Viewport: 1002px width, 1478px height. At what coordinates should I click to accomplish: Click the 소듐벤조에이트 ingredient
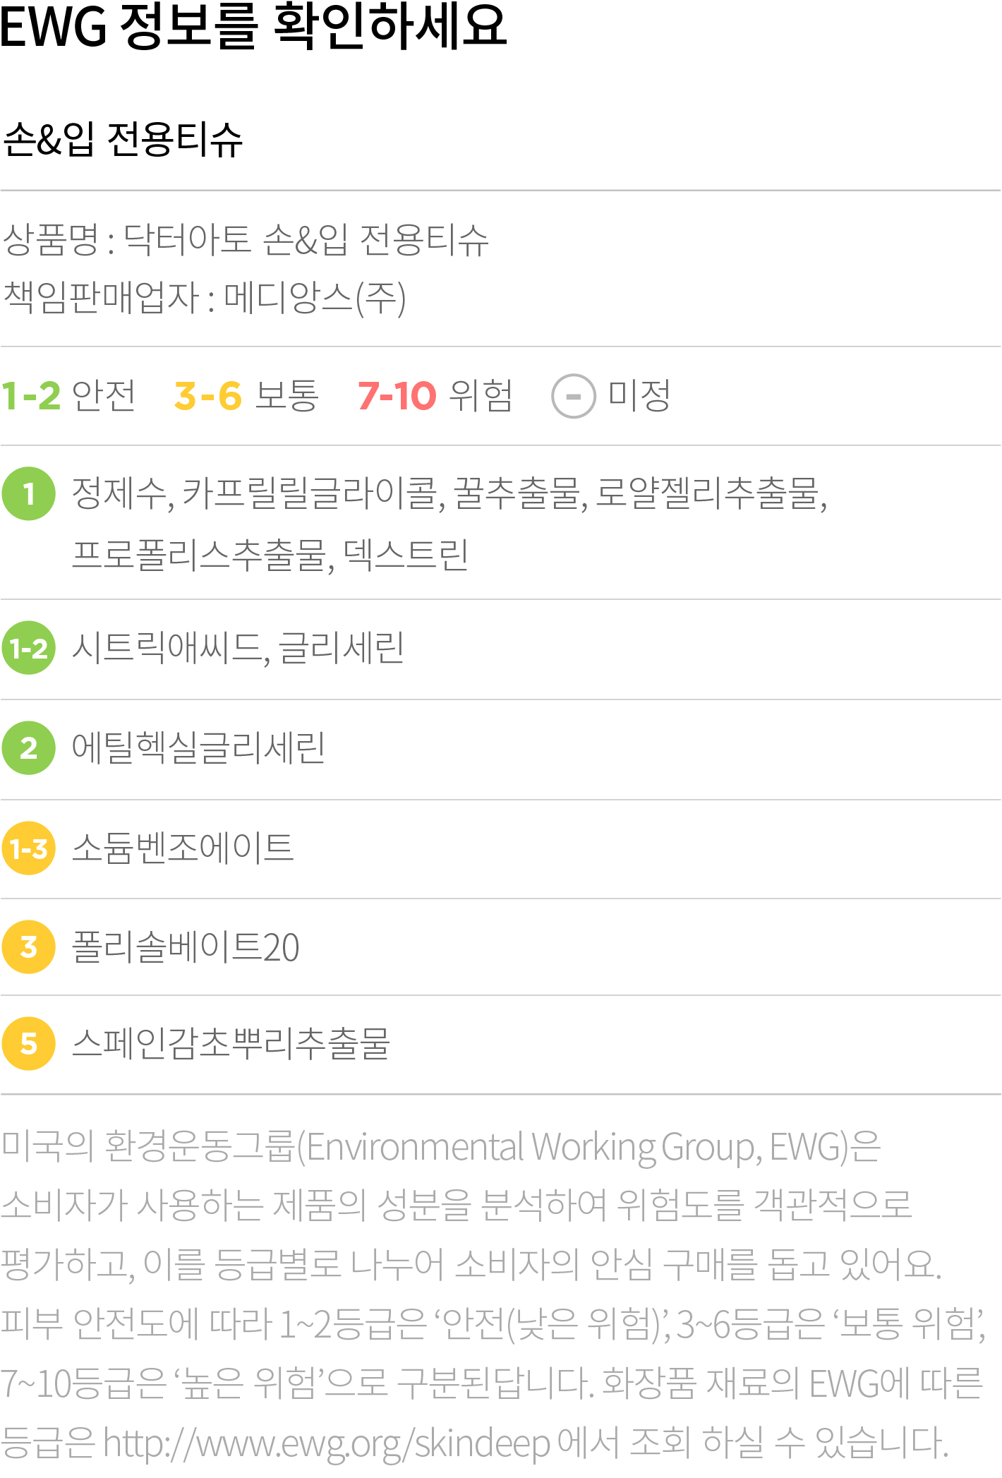(183, 848)
